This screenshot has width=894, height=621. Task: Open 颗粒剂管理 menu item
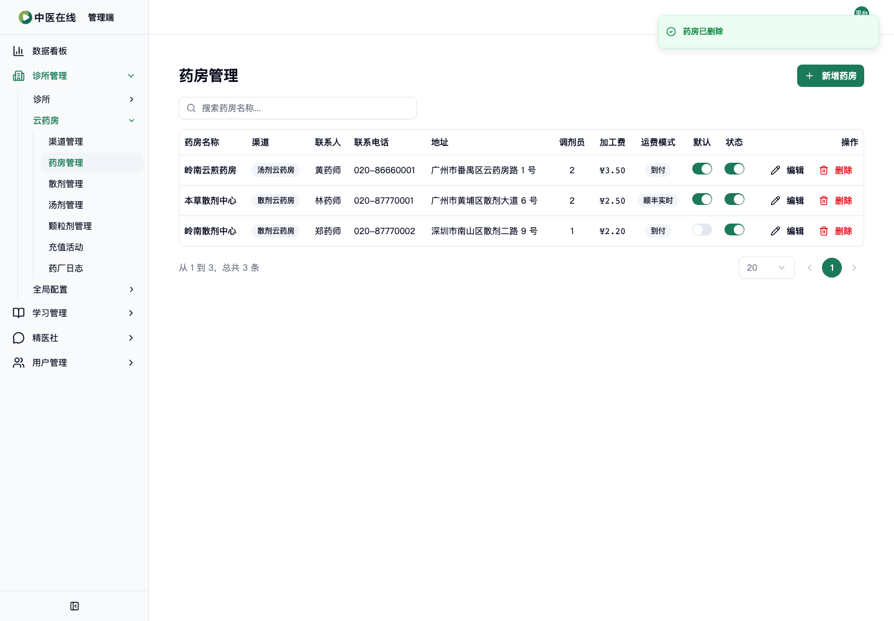pyautogui.click(x=93, y=226)
